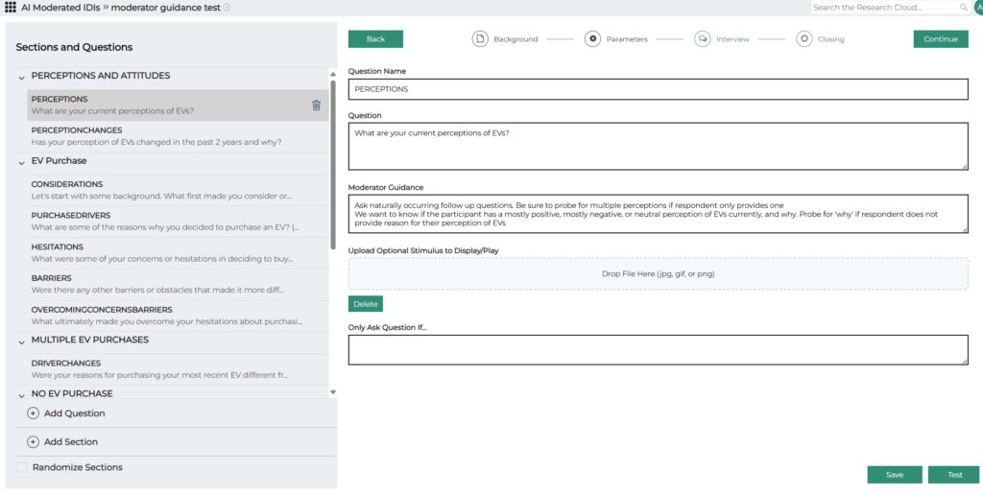Select the OVERCOMINGCONCERNSBARRIERS question
The height and width of the screenshot is (494, 983).
click(178, 316)
